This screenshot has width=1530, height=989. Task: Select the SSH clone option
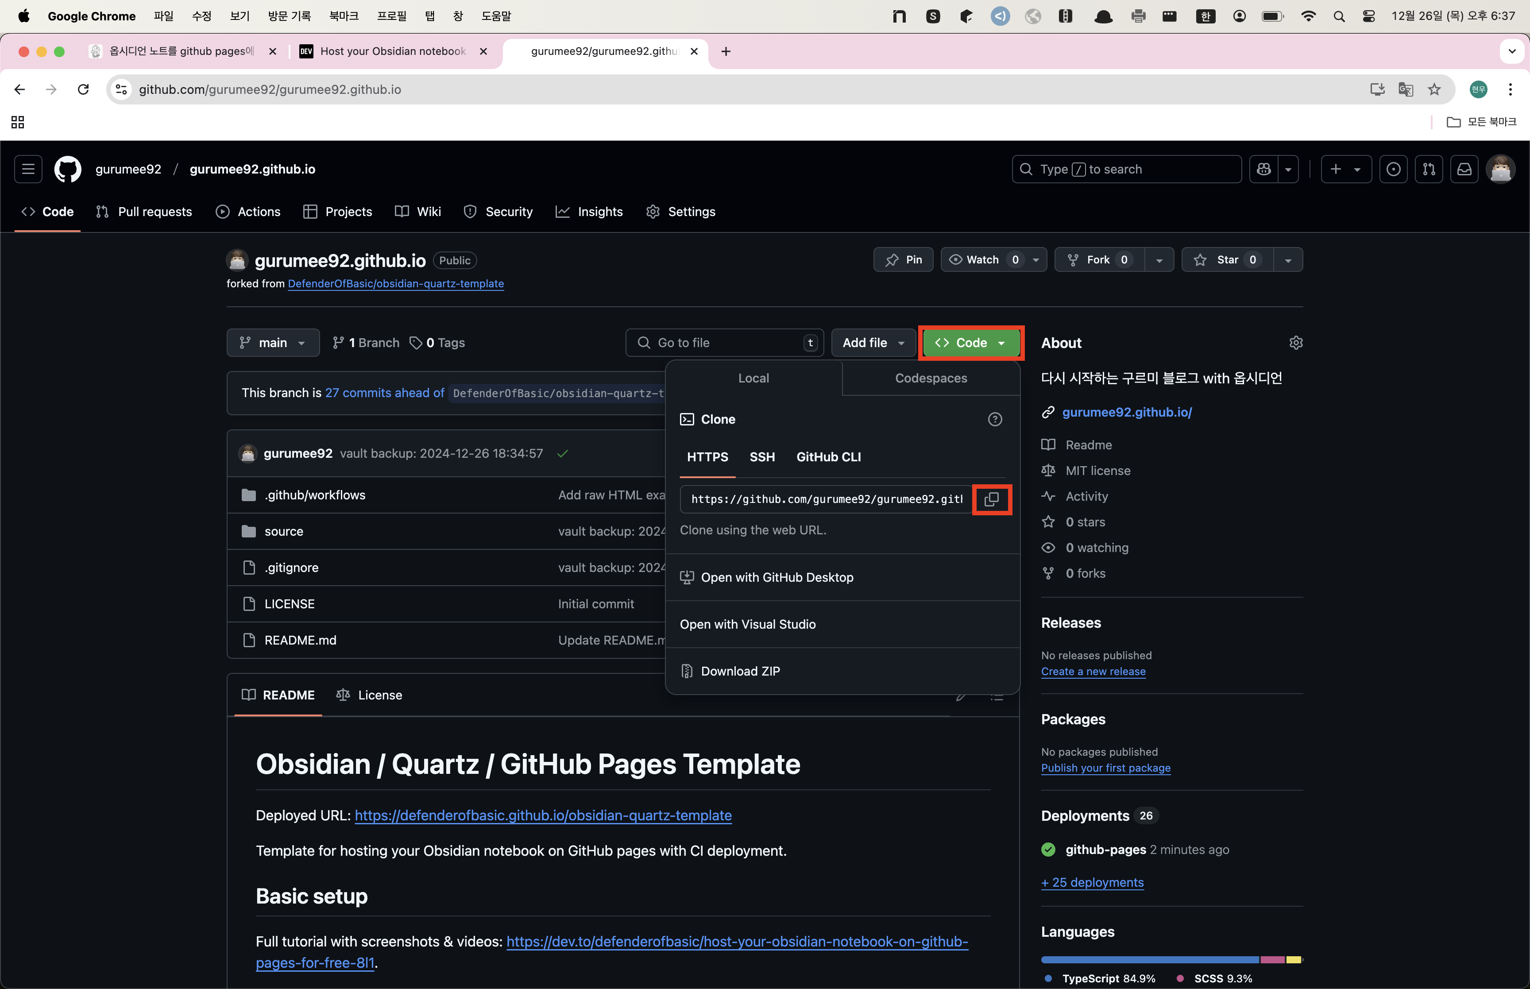pos(762,457)
